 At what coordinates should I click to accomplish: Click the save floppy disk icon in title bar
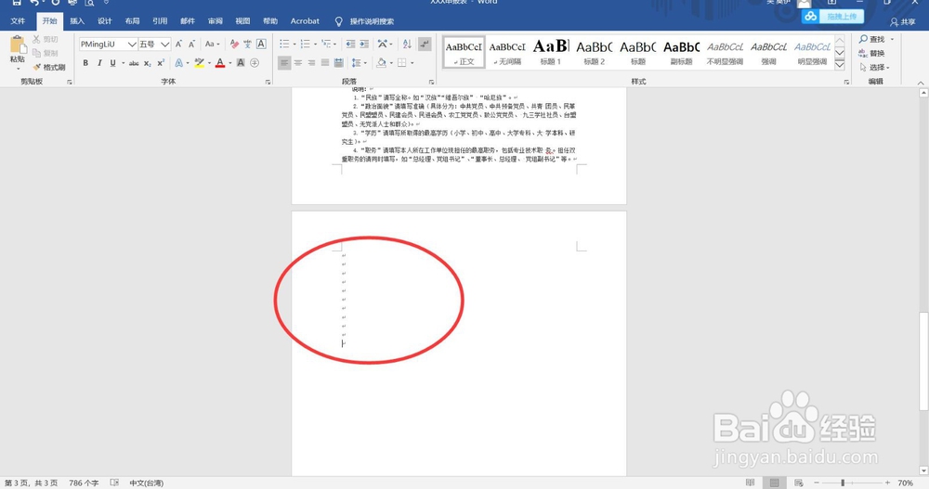17,3
